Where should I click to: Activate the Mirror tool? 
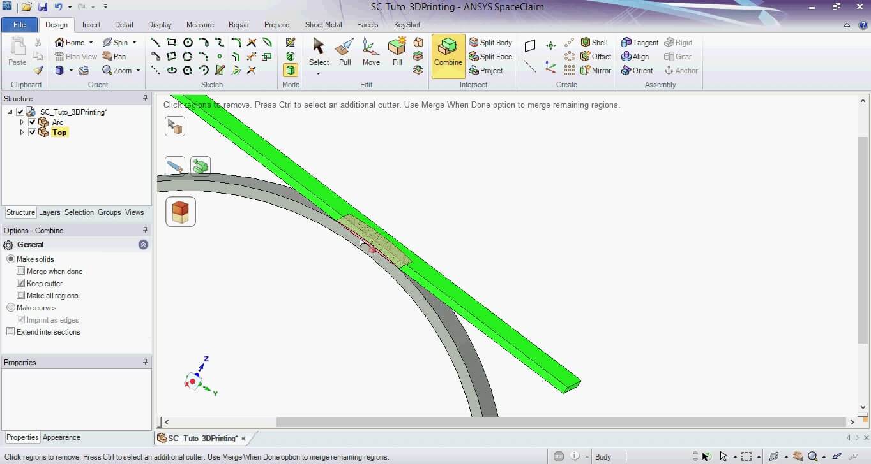[596, 70]
